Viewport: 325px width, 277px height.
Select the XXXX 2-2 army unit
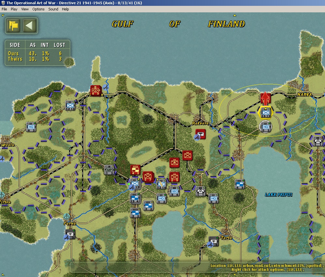(x=135, y=213)
